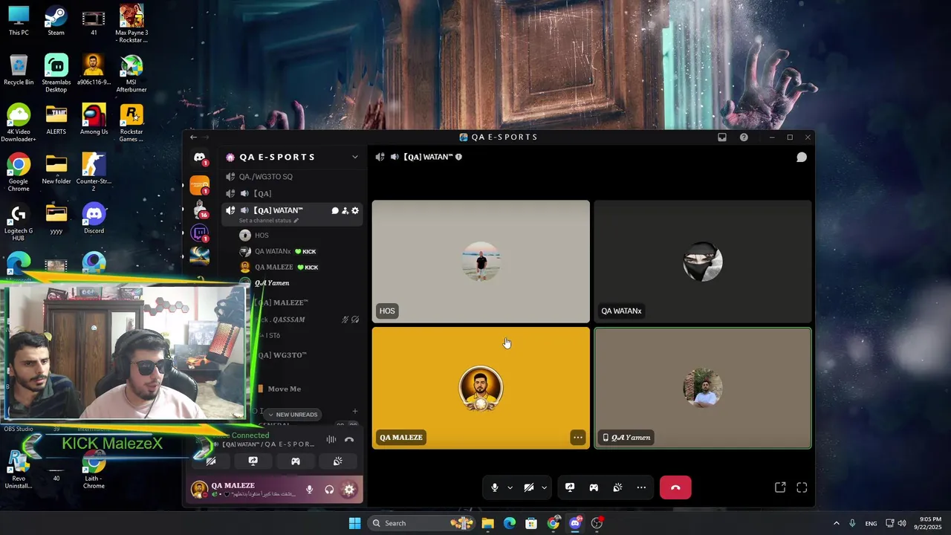Screen dimensions: 951x535
Task: Open Streamlabs Desktop shortcut
Action: [x=56, y=74]
